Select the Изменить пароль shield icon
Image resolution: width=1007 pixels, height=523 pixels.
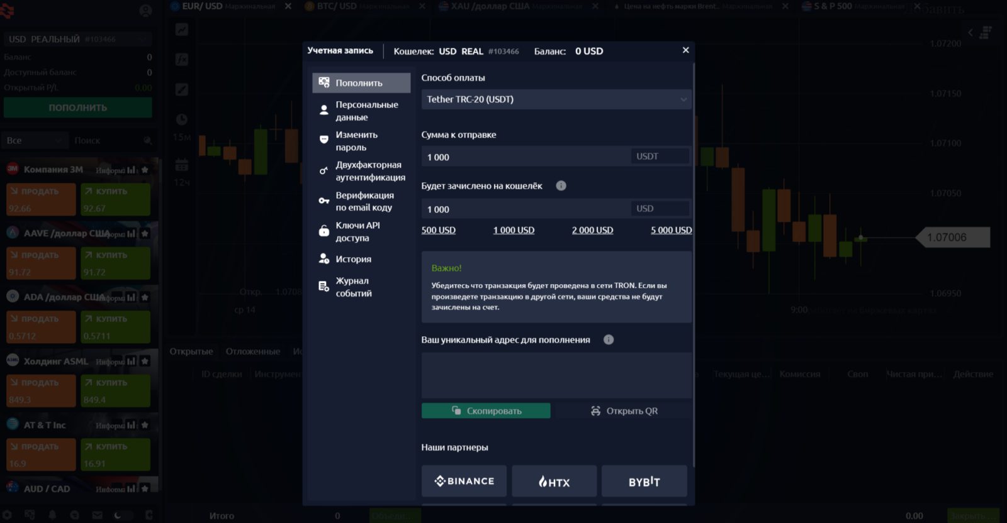[x=324, y=140]
